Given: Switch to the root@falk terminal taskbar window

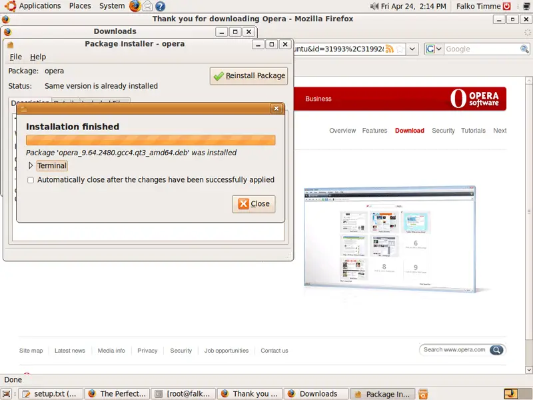Looking at the screenshot, I should 183,394.
